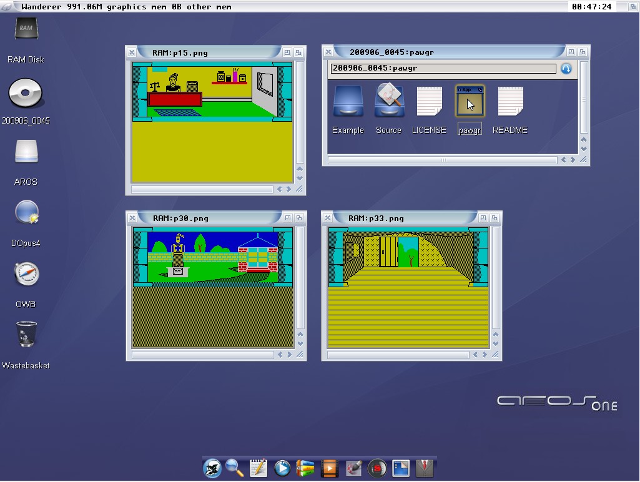Click right arrow on p33.png horizontal scrollbar

485,355
